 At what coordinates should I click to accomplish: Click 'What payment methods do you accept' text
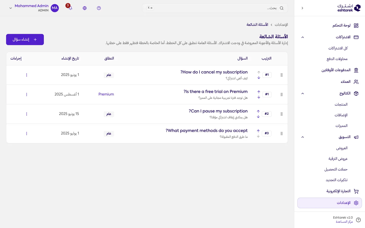(x=207, y=131)
